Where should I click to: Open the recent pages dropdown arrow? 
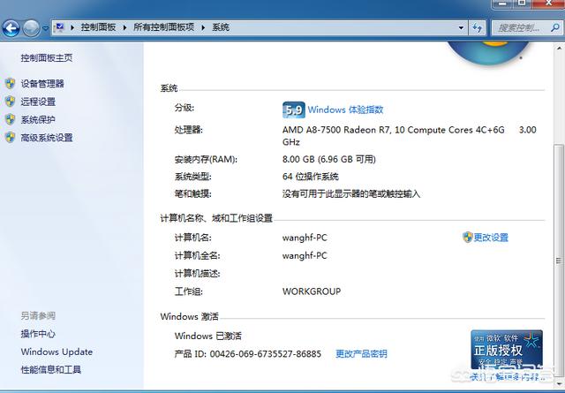pyautogui.click(x=45, y=28)
